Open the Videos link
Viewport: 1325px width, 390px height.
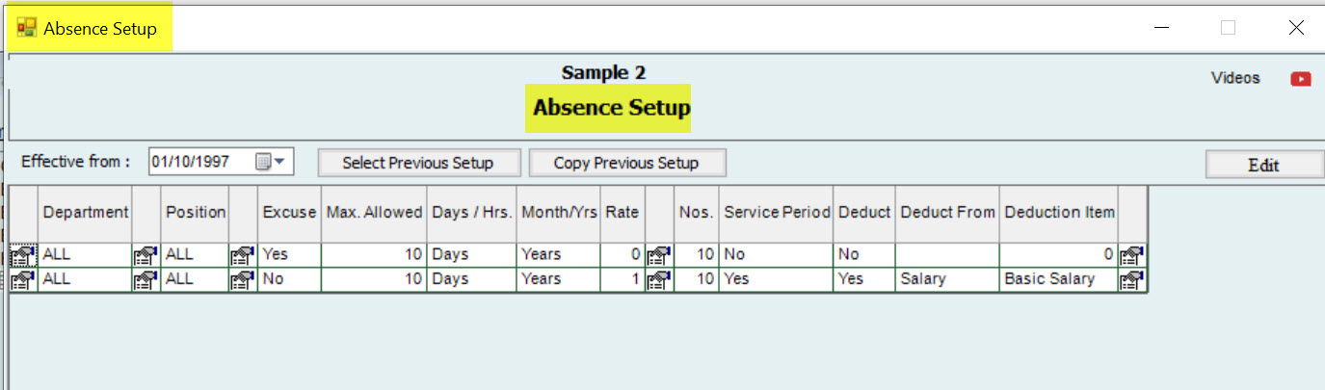[x=1234, y=79]
